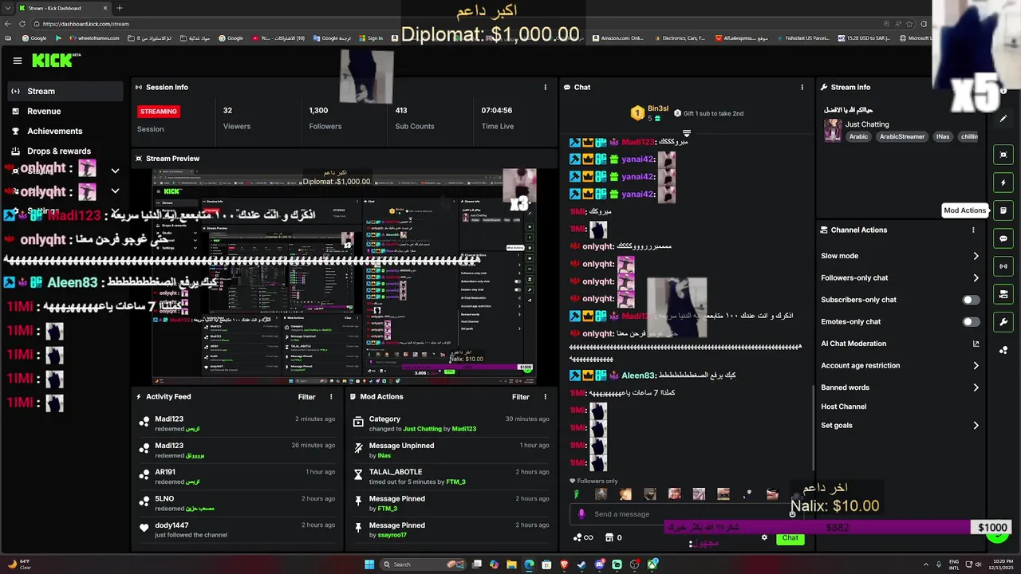Open Discord from taskbar
The height and width of the screenshot is (574, 1021).
(599, 564)
